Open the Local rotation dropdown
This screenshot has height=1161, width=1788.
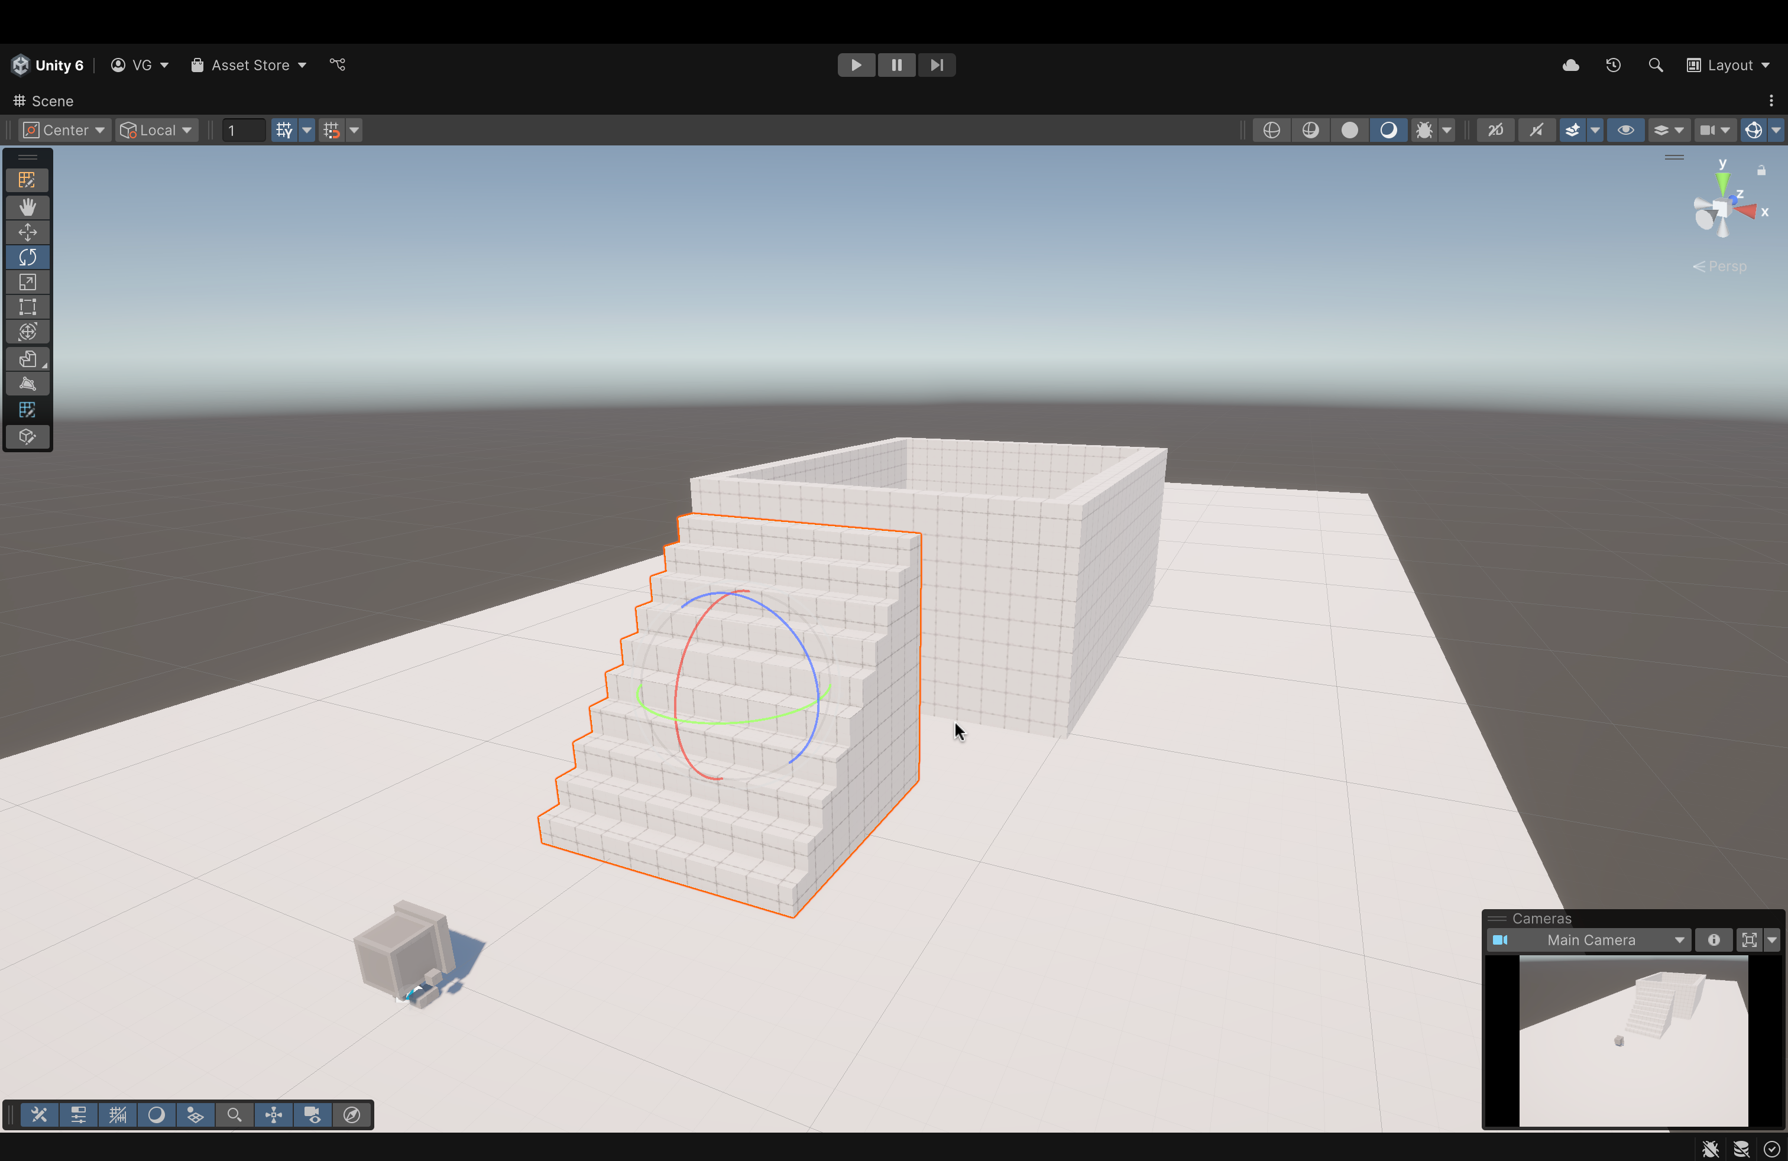157,130
